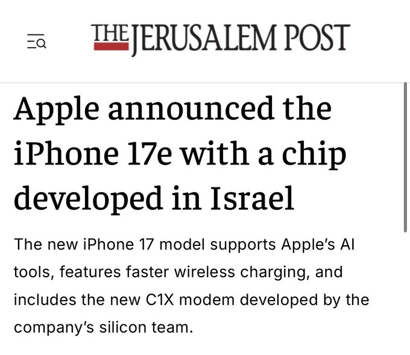Click headline line 'developed in Israel'
The width and height of the screenshot is (410, 355).
[154, 198]
